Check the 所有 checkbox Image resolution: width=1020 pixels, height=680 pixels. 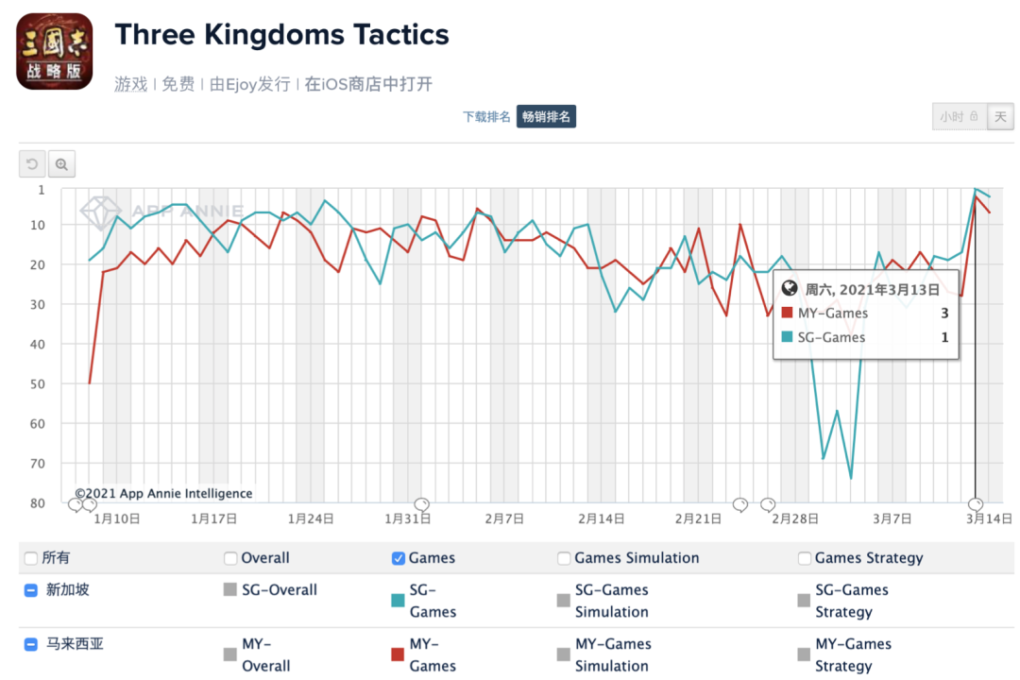[x=30, y=558]
